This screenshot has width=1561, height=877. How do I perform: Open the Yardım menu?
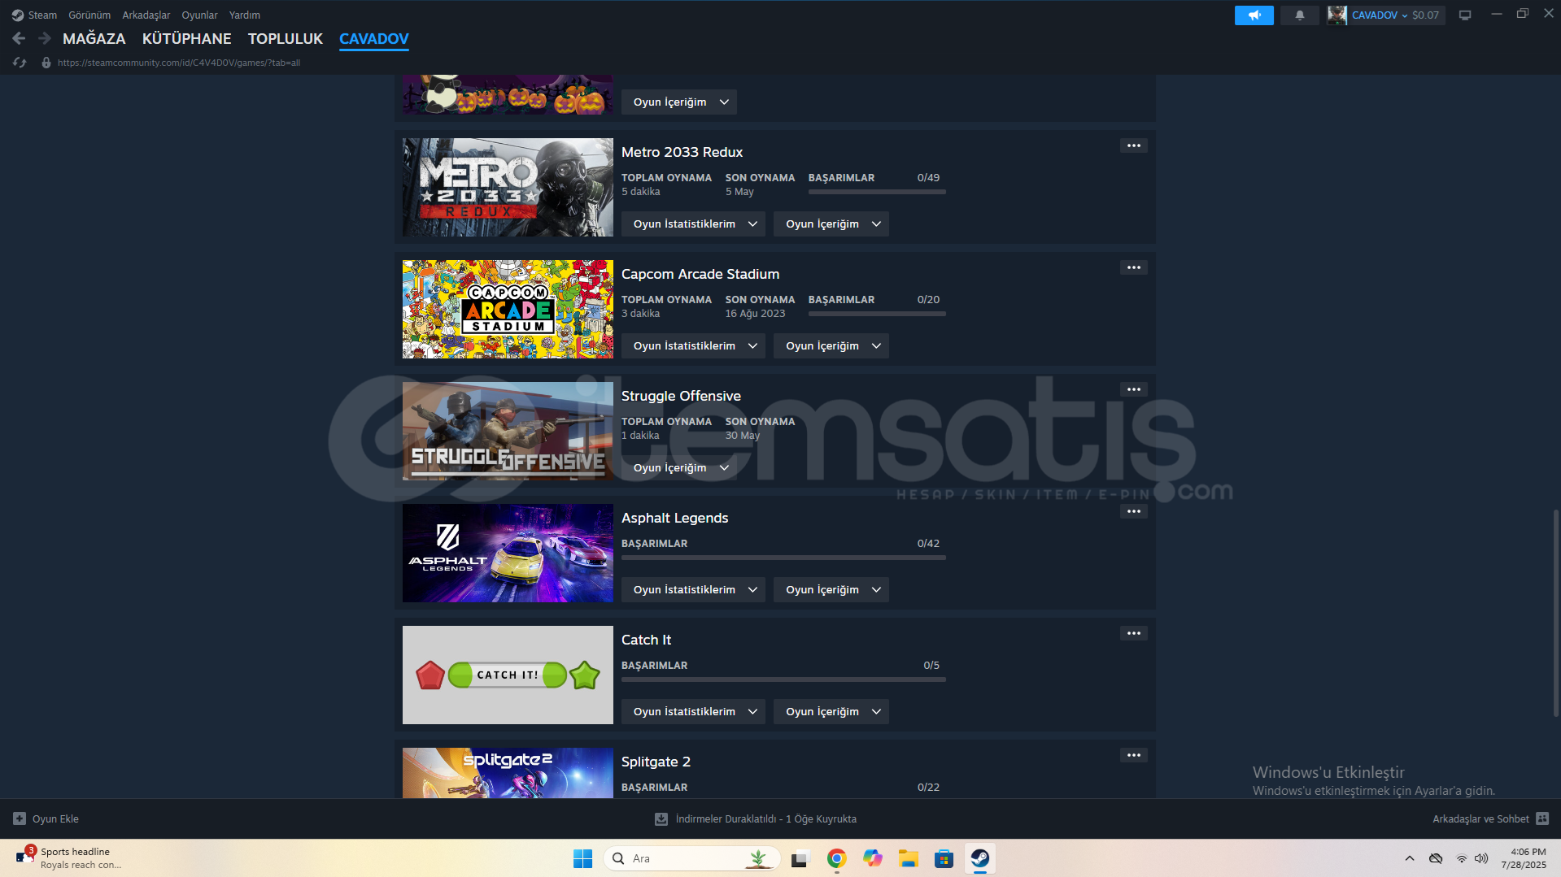245,15
